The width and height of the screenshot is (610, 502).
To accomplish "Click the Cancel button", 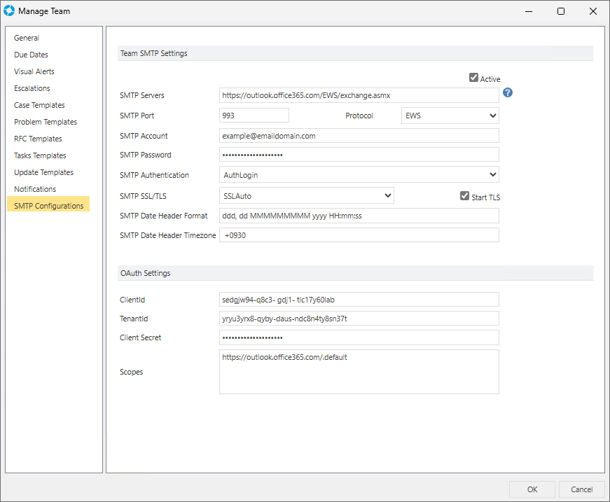I will click(581, 489).
